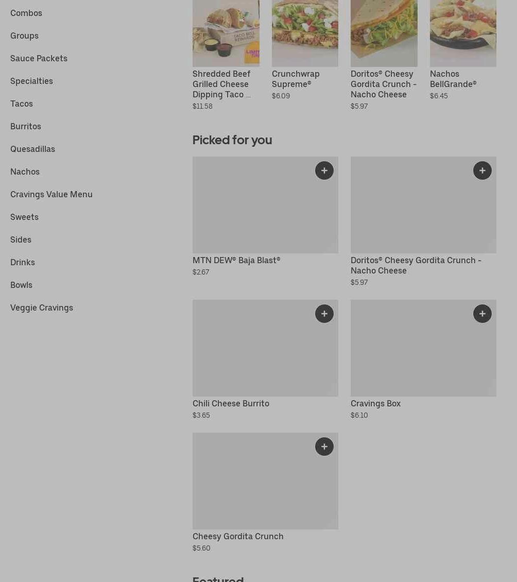Add Cravings Box with plus icon

click(482, 314)
